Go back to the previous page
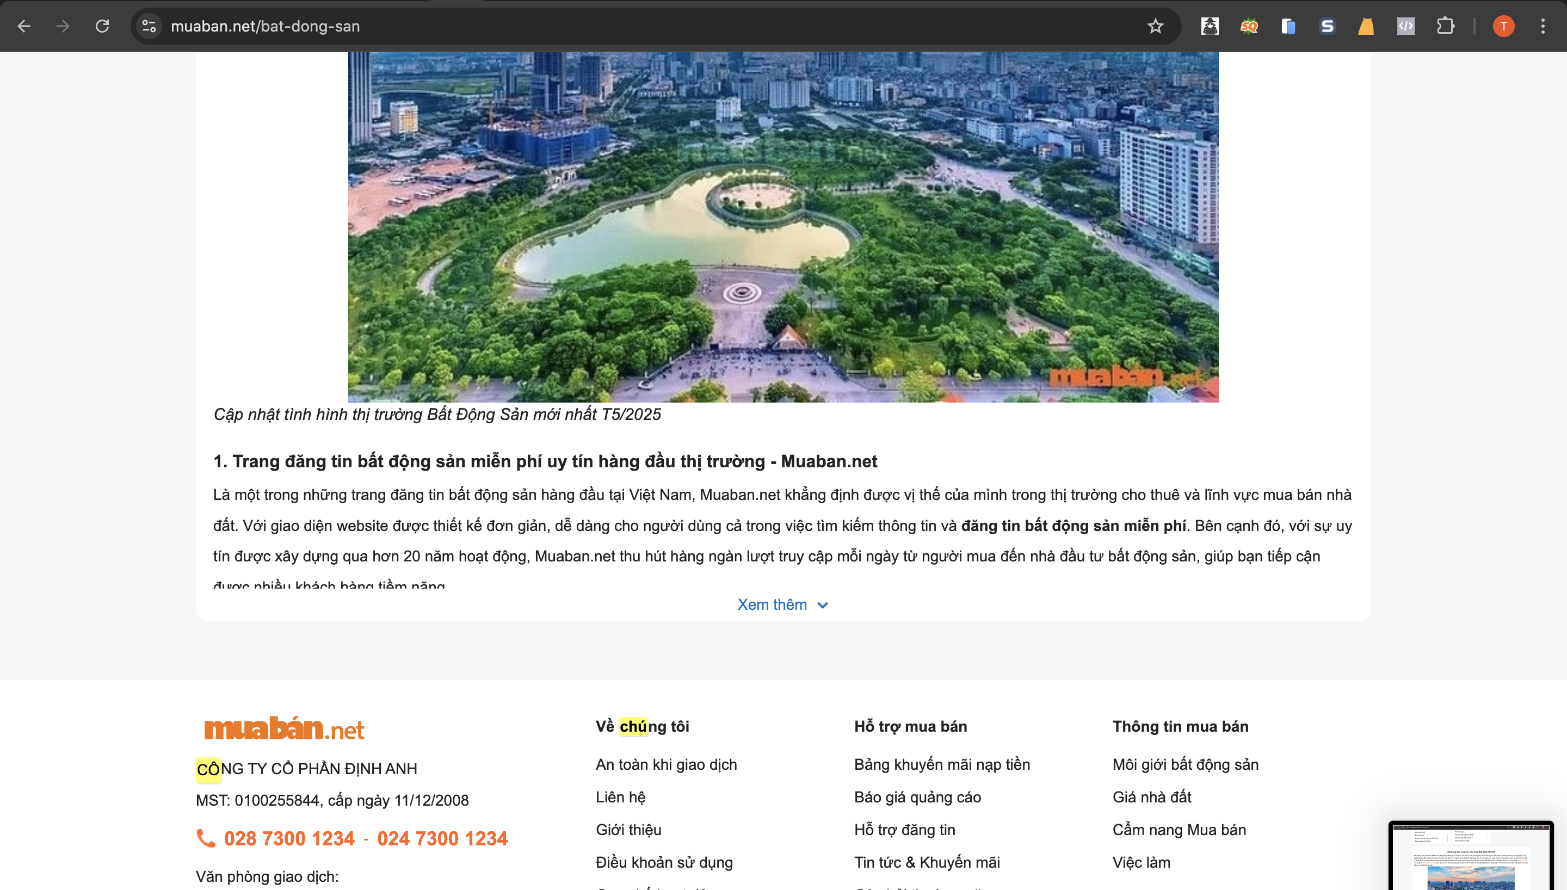The height and width of the screenshot is (890, 1567). [24, 26]
